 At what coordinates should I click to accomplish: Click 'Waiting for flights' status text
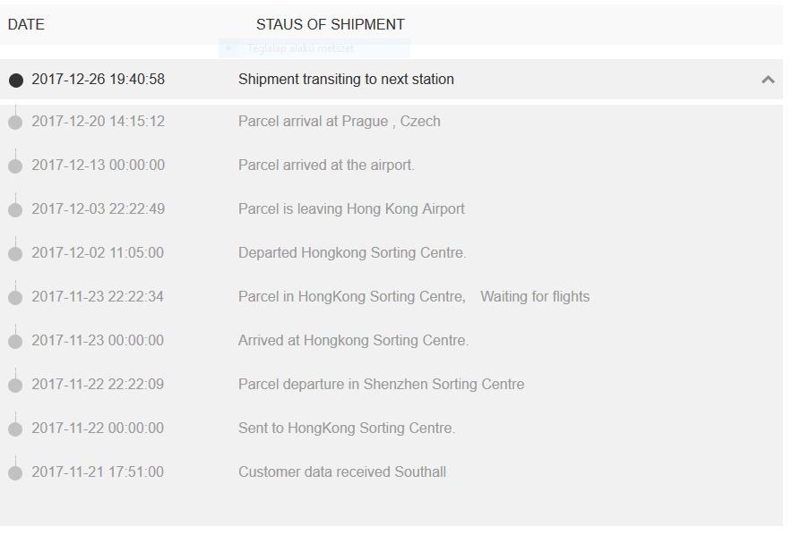535,297
